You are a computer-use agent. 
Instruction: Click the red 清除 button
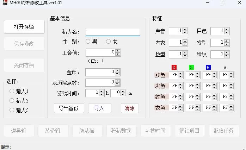130,108
